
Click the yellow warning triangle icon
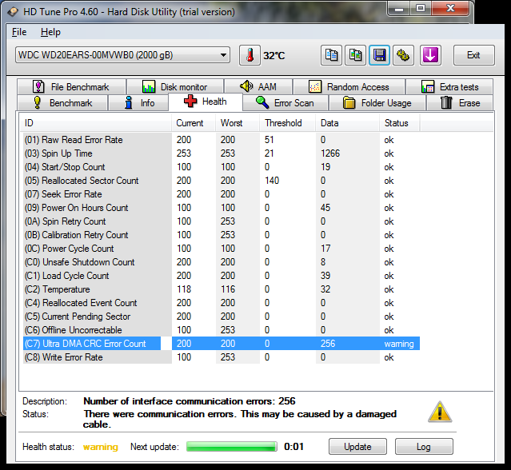pyautogui.click(x=440, y=412)
